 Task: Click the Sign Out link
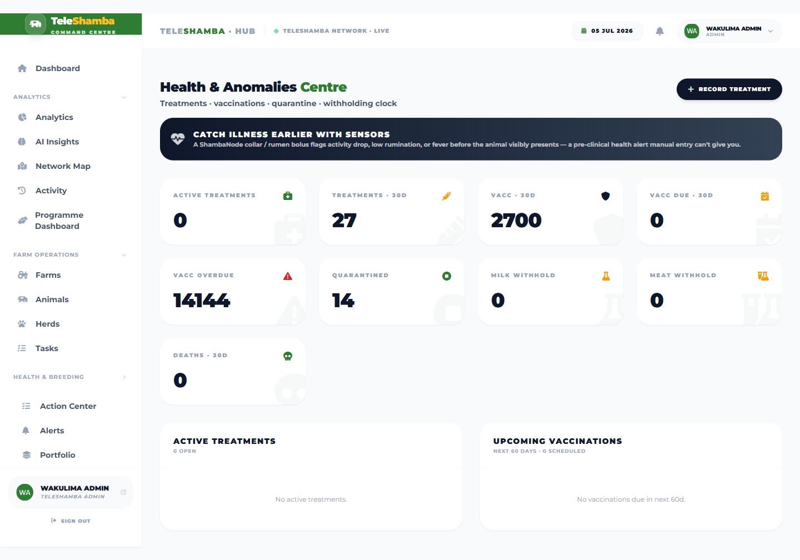tap(71, 521)
